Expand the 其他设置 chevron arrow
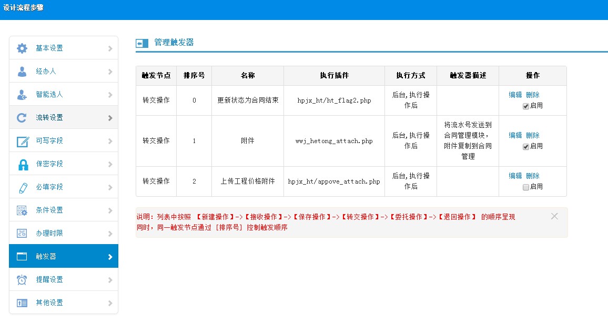 110,303
